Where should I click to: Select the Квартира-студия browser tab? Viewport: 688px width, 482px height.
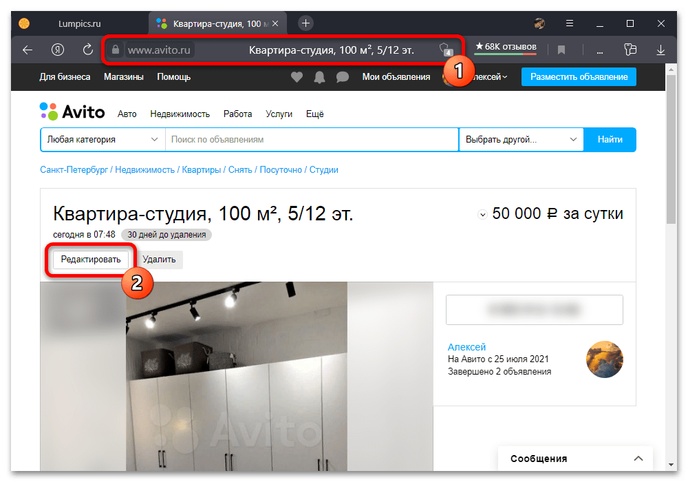coord(217,23)
